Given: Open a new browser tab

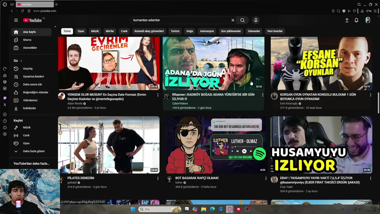Looking at the screenshot, I should tap(56, 4).
